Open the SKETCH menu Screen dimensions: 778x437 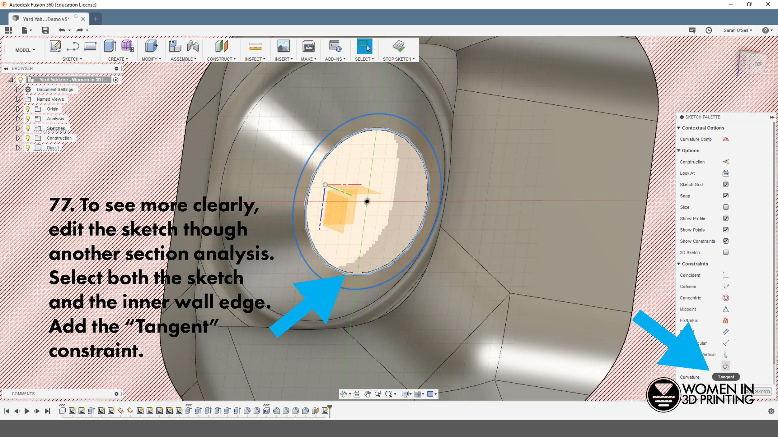pos(72,59)
